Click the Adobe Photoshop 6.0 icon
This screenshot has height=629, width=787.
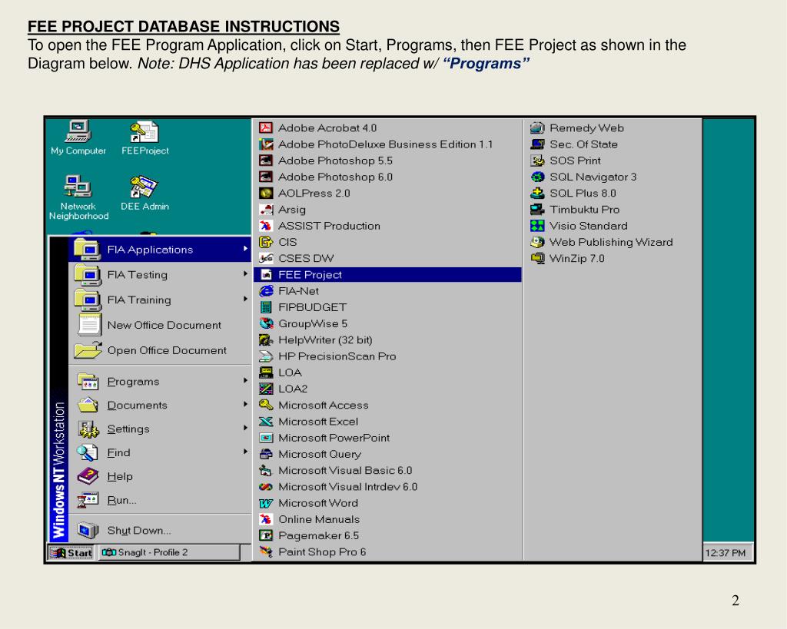pos(265,177)
